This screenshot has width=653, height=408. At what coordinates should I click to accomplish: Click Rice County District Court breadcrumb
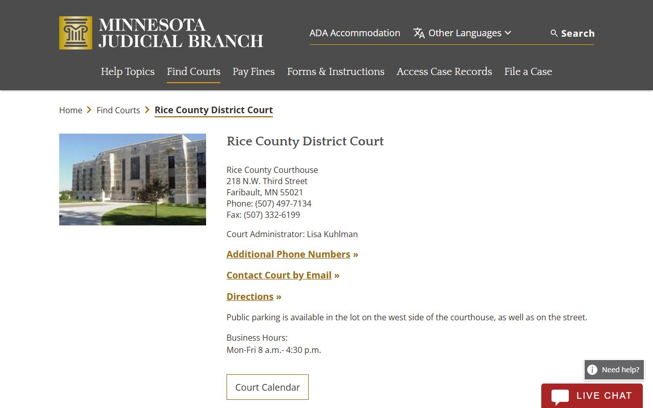[x=214, y=110]
